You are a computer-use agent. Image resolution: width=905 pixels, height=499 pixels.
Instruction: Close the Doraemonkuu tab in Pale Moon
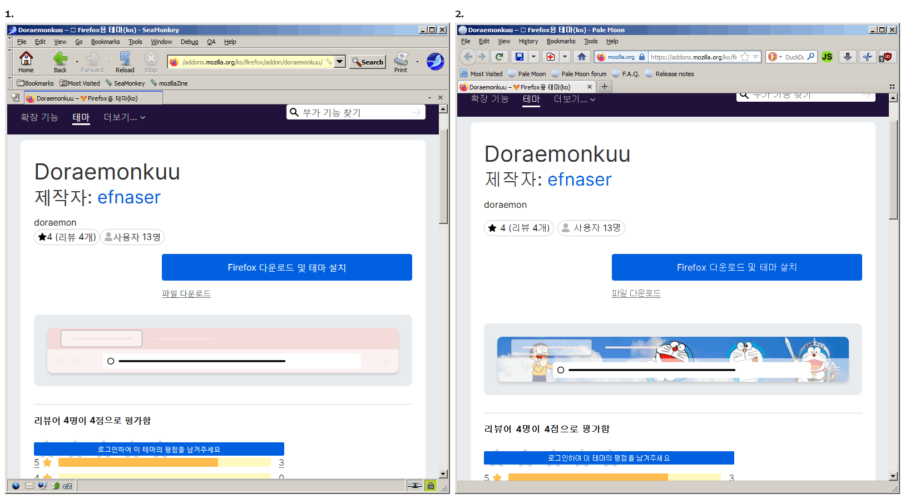(590, 87)
